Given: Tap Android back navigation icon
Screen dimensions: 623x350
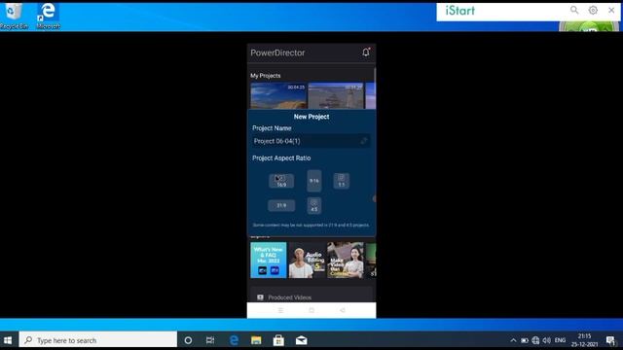Looking at the screenshot, I should (x=343, y=310).
